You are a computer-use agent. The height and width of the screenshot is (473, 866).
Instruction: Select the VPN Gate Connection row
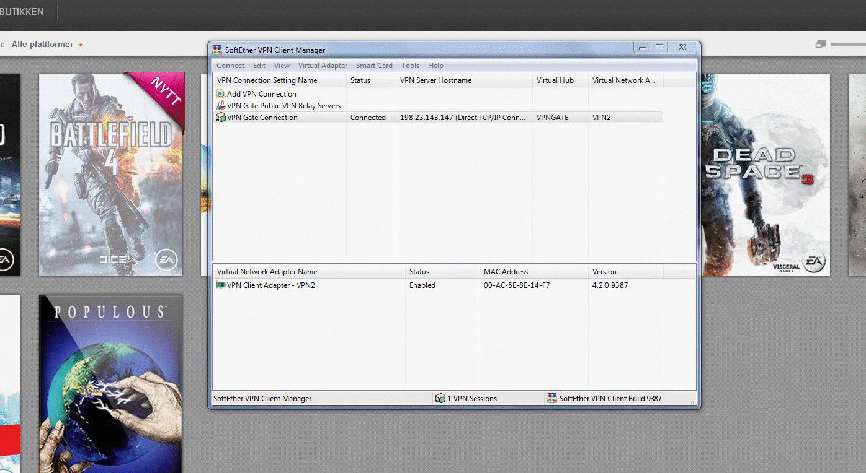(438, 118)
